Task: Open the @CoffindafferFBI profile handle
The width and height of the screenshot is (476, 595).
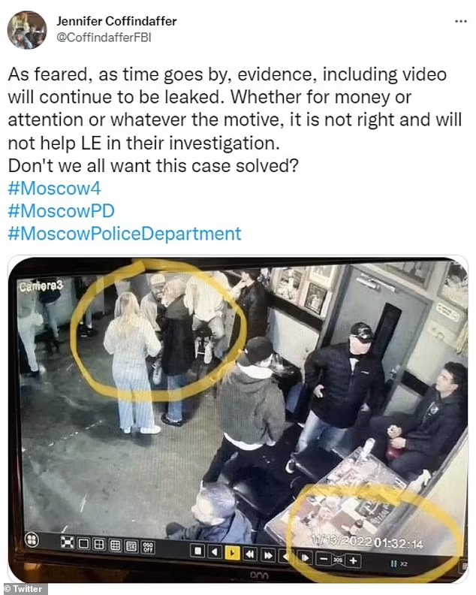Action: tap(104, 38)
